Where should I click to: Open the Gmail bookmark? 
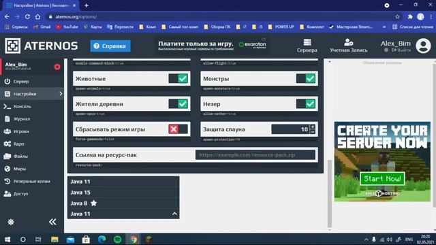pyautogui.click(x=42, y=27)
